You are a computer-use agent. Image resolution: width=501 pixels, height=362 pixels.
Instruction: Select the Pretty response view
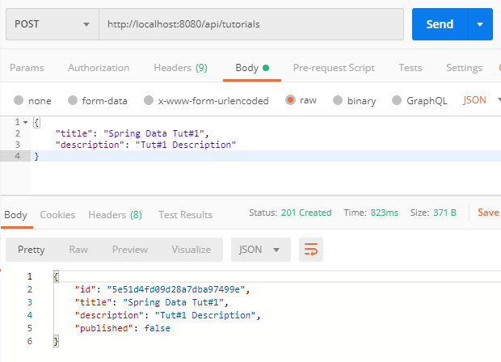[32, 250]
